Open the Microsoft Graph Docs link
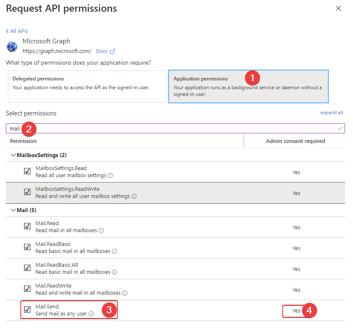Screen dimensions: 353x328 [101, 51]
